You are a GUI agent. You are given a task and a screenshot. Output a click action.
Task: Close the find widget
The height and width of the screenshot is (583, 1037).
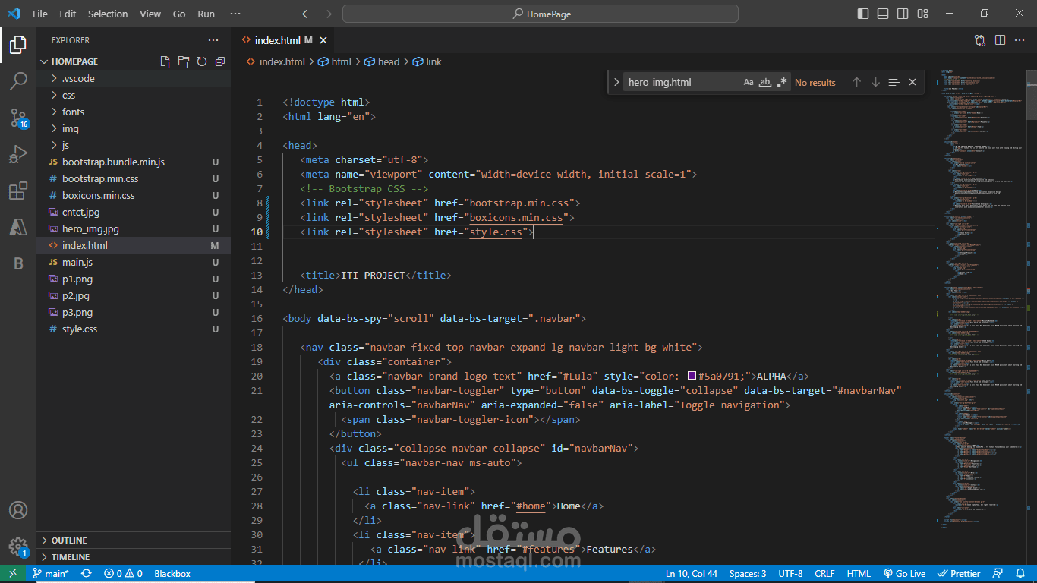(x=912, y=82)
